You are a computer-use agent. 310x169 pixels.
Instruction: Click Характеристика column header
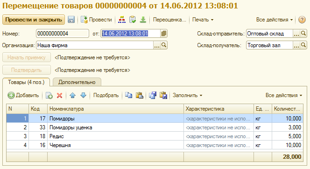[218, 109]
